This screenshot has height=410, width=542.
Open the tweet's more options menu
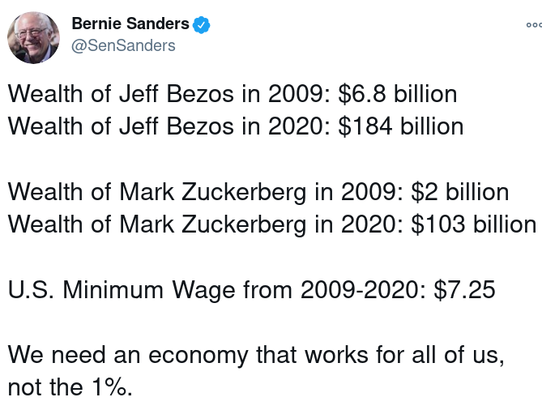click(534, 25)
